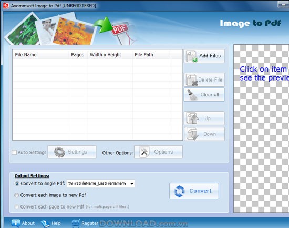Click the File Path column header
The height and width of the screenshot is (228, 289).
tap(151, 55)
